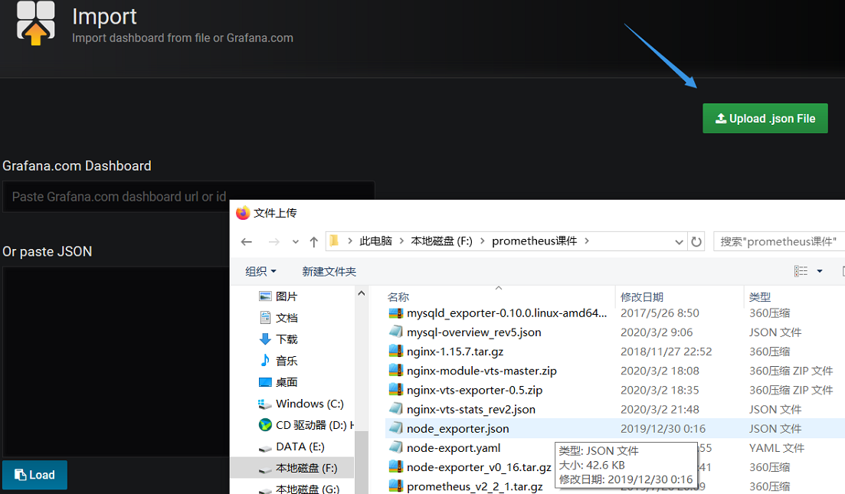Click the 图片 pictures folder icon
Image resolution: width=845 pixels, height=494 pixels.
pos(265,296)
